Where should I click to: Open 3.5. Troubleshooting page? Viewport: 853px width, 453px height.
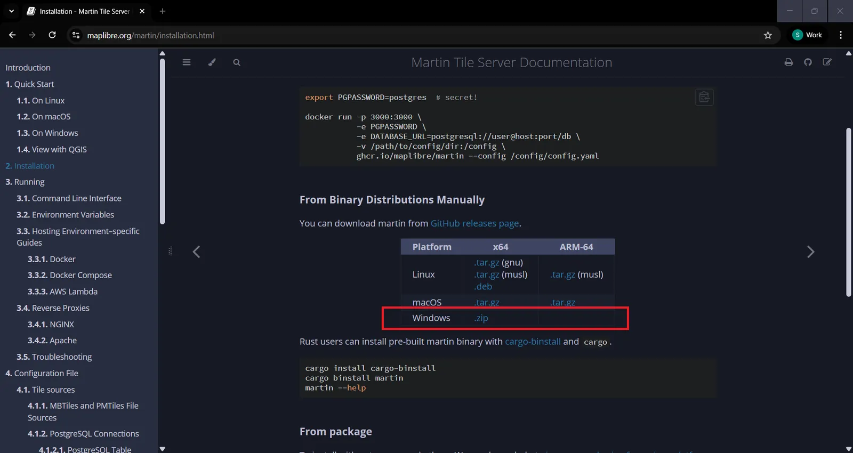[x=54, y=357]
